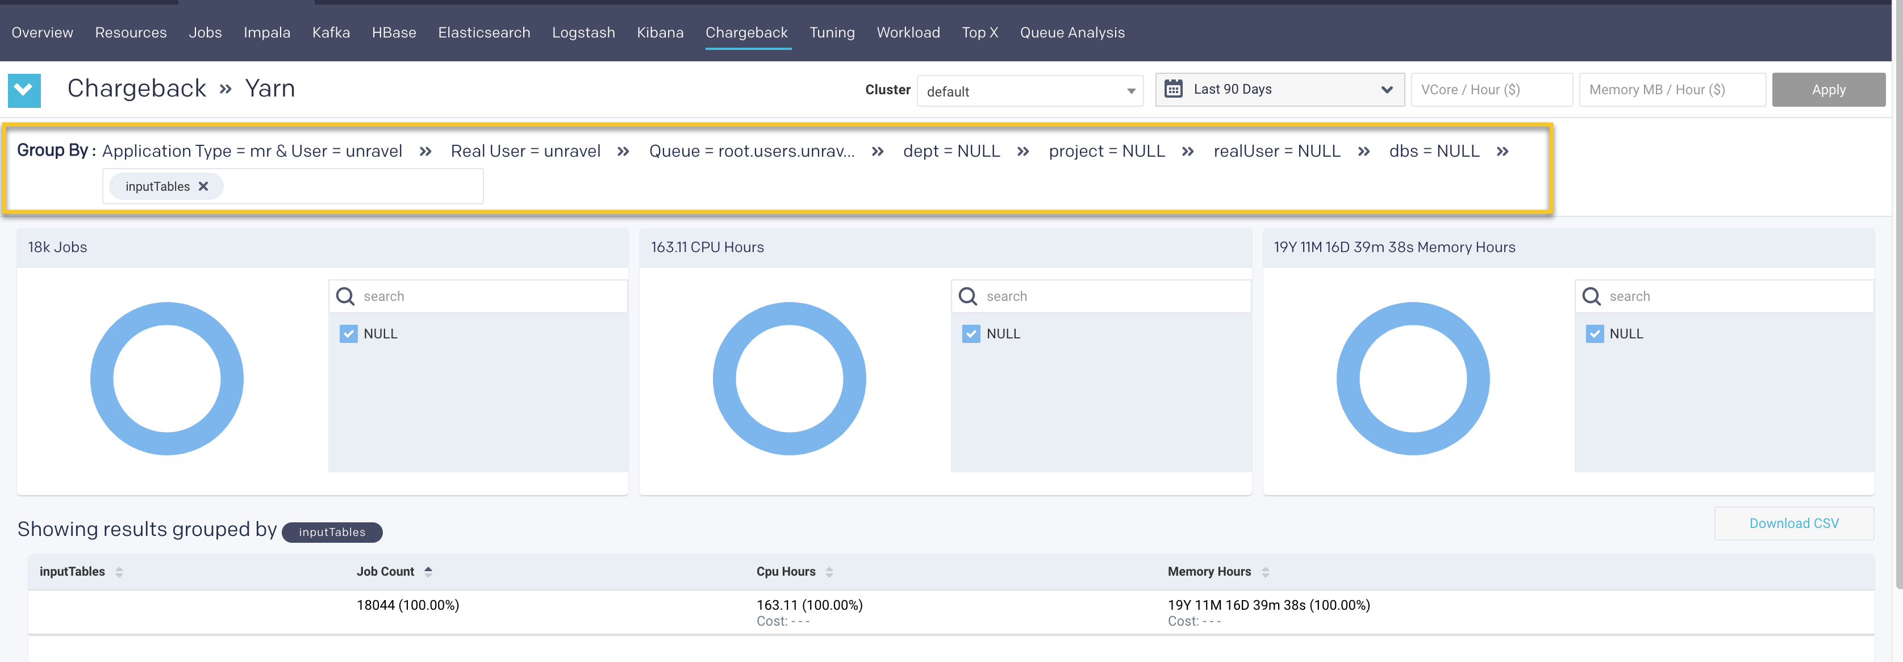
Task: Expand the Queue filter chevron
Action: click(879, 150)
